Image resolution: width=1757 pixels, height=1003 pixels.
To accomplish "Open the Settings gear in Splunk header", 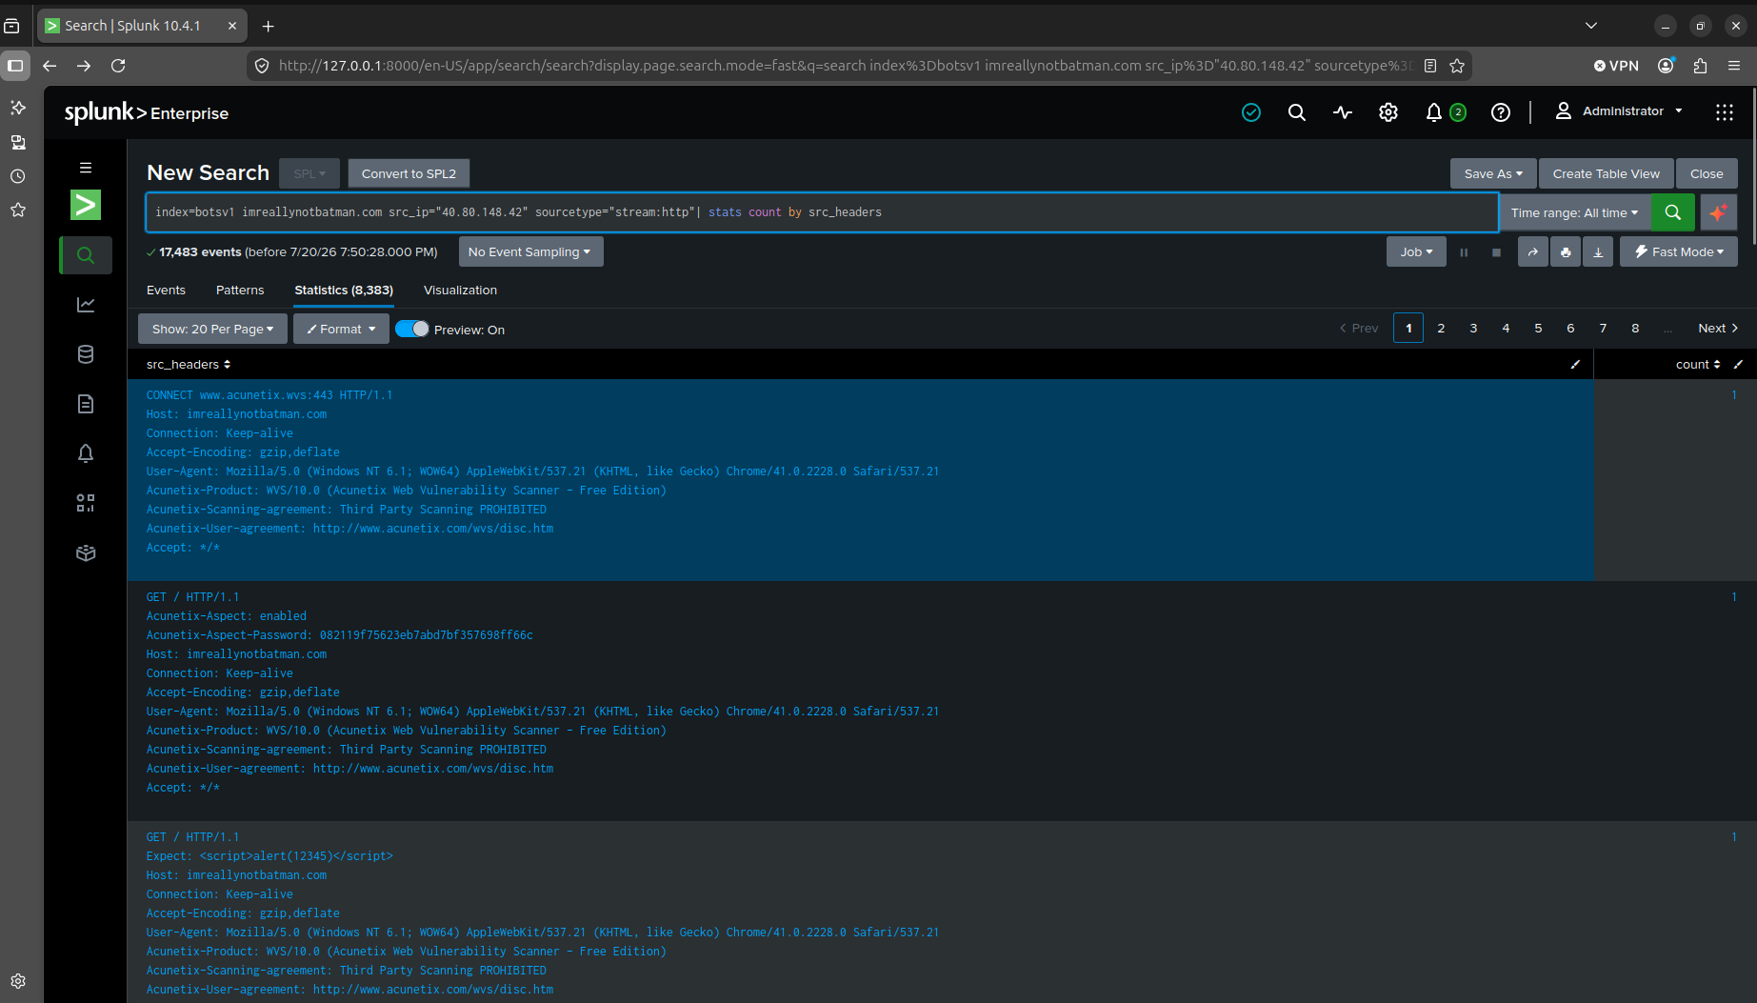I will [x=1388, y=112].
